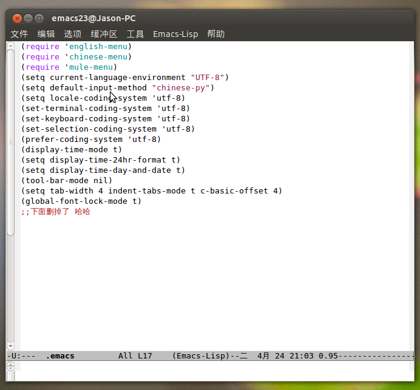
Task: Close the emacs23 window
Action: [17, 18]
